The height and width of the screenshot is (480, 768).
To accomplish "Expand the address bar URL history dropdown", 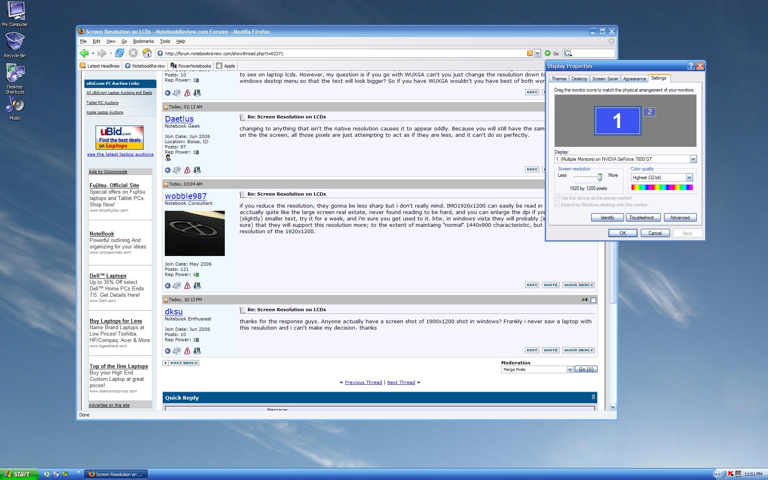I will pyautogui.click(x=537, y=53).
